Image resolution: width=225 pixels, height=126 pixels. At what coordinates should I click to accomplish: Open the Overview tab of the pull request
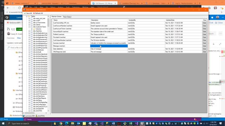click(x=11, y=38)
